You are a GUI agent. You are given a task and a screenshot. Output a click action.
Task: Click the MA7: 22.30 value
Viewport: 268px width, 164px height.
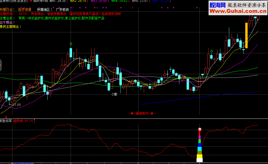click(161, 1)
